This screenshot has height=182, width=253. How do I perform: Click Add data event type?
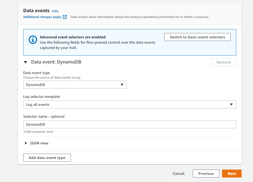[47, 158]
